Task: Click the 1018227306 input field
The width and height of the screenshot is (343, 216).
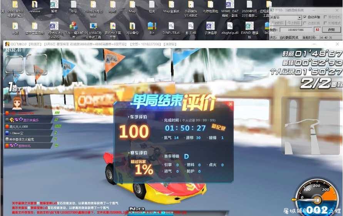Action: click(x=296, y=30)
